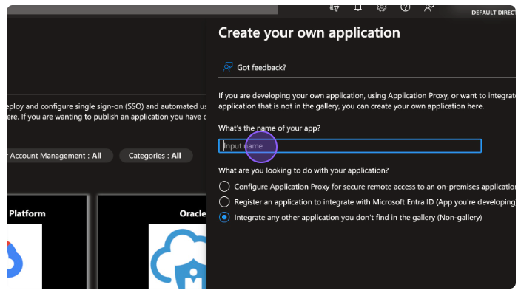
Task: Open the settings gear icon in header
Action: click(381, 8)
